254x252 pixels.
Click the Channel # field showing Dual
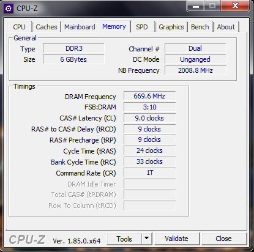point(195,48)
